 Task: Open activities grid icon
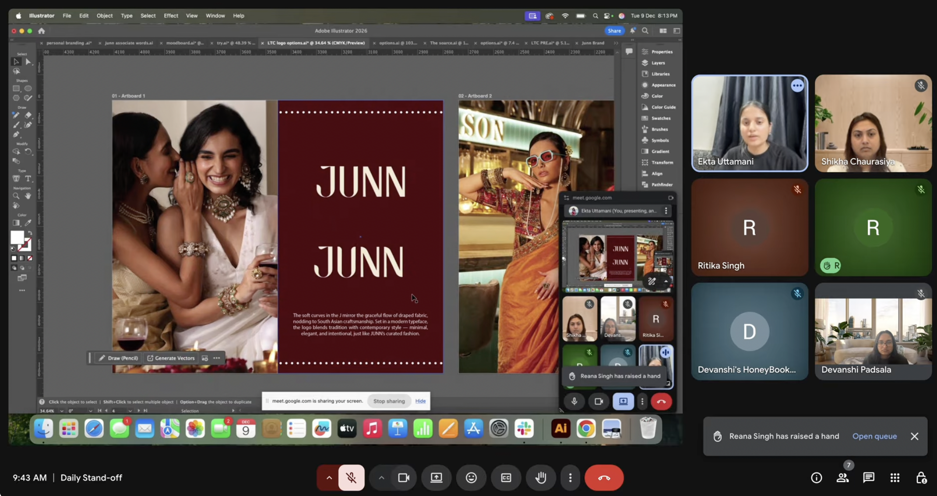point(895,478)
